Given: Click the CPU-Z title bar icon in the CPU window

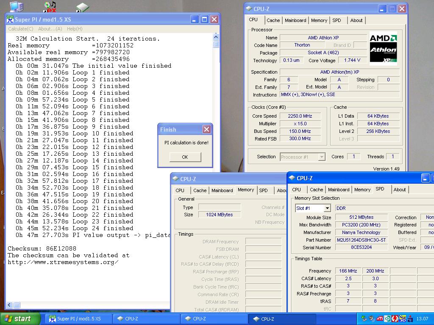Looking at the screenshot, I should coord(249,9).
